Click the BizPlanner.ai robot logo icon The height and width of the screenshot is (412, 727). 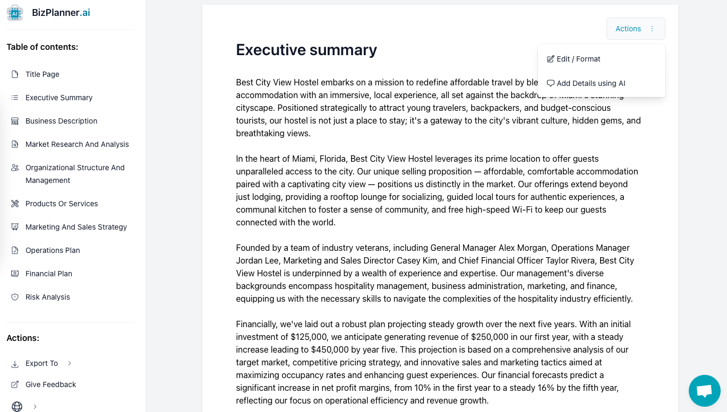point(15,13)
